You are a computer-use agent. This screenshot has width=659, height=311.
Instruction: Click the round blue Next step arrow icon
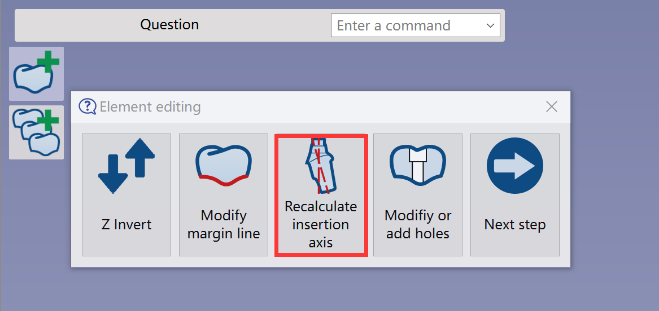[515, 166]
